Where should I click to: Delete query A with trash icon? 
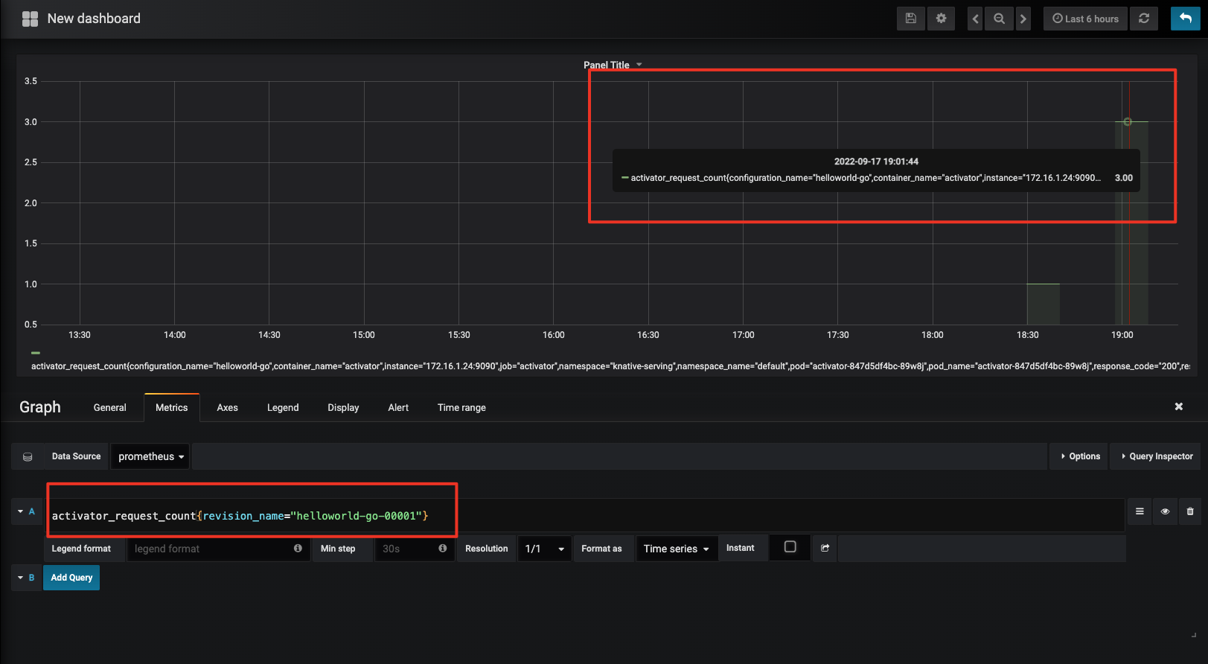1190,511
